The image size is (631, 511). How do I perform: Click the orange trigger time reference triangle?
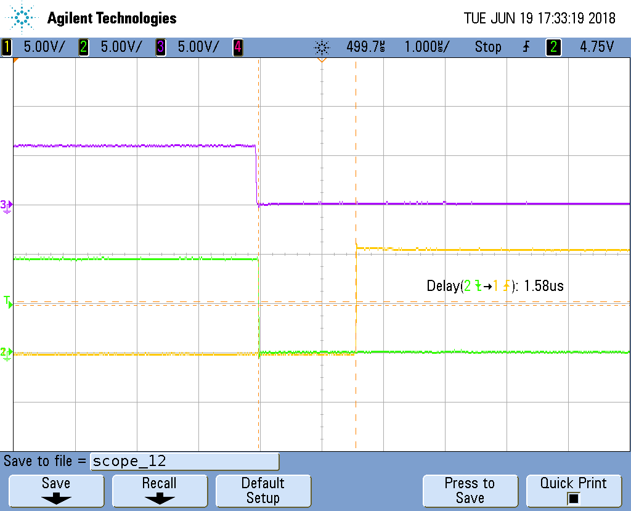click(322, 60)
